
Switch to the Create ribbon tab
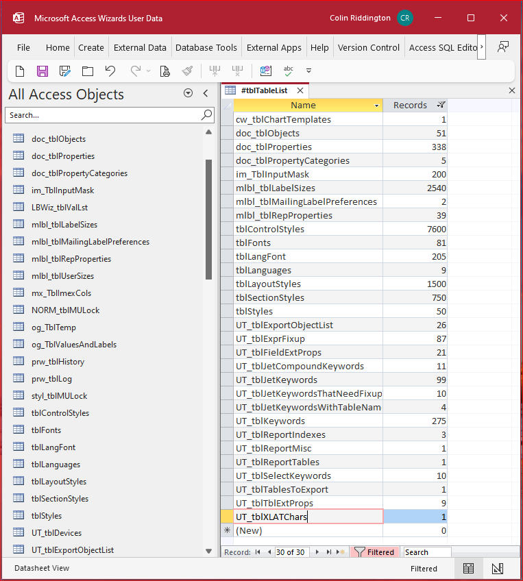tap(90, 47)
